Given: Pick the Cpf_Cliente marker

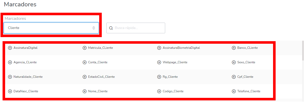Looking at the screenshot, I should [245, 77].
